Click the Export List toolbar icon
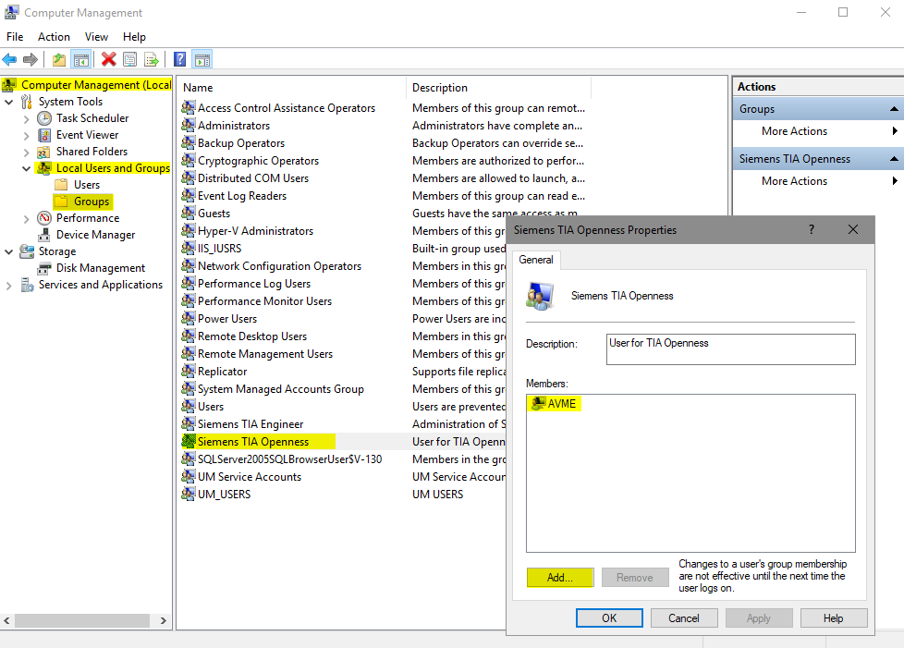Screen dimensions: 904x648 (151, 60)
